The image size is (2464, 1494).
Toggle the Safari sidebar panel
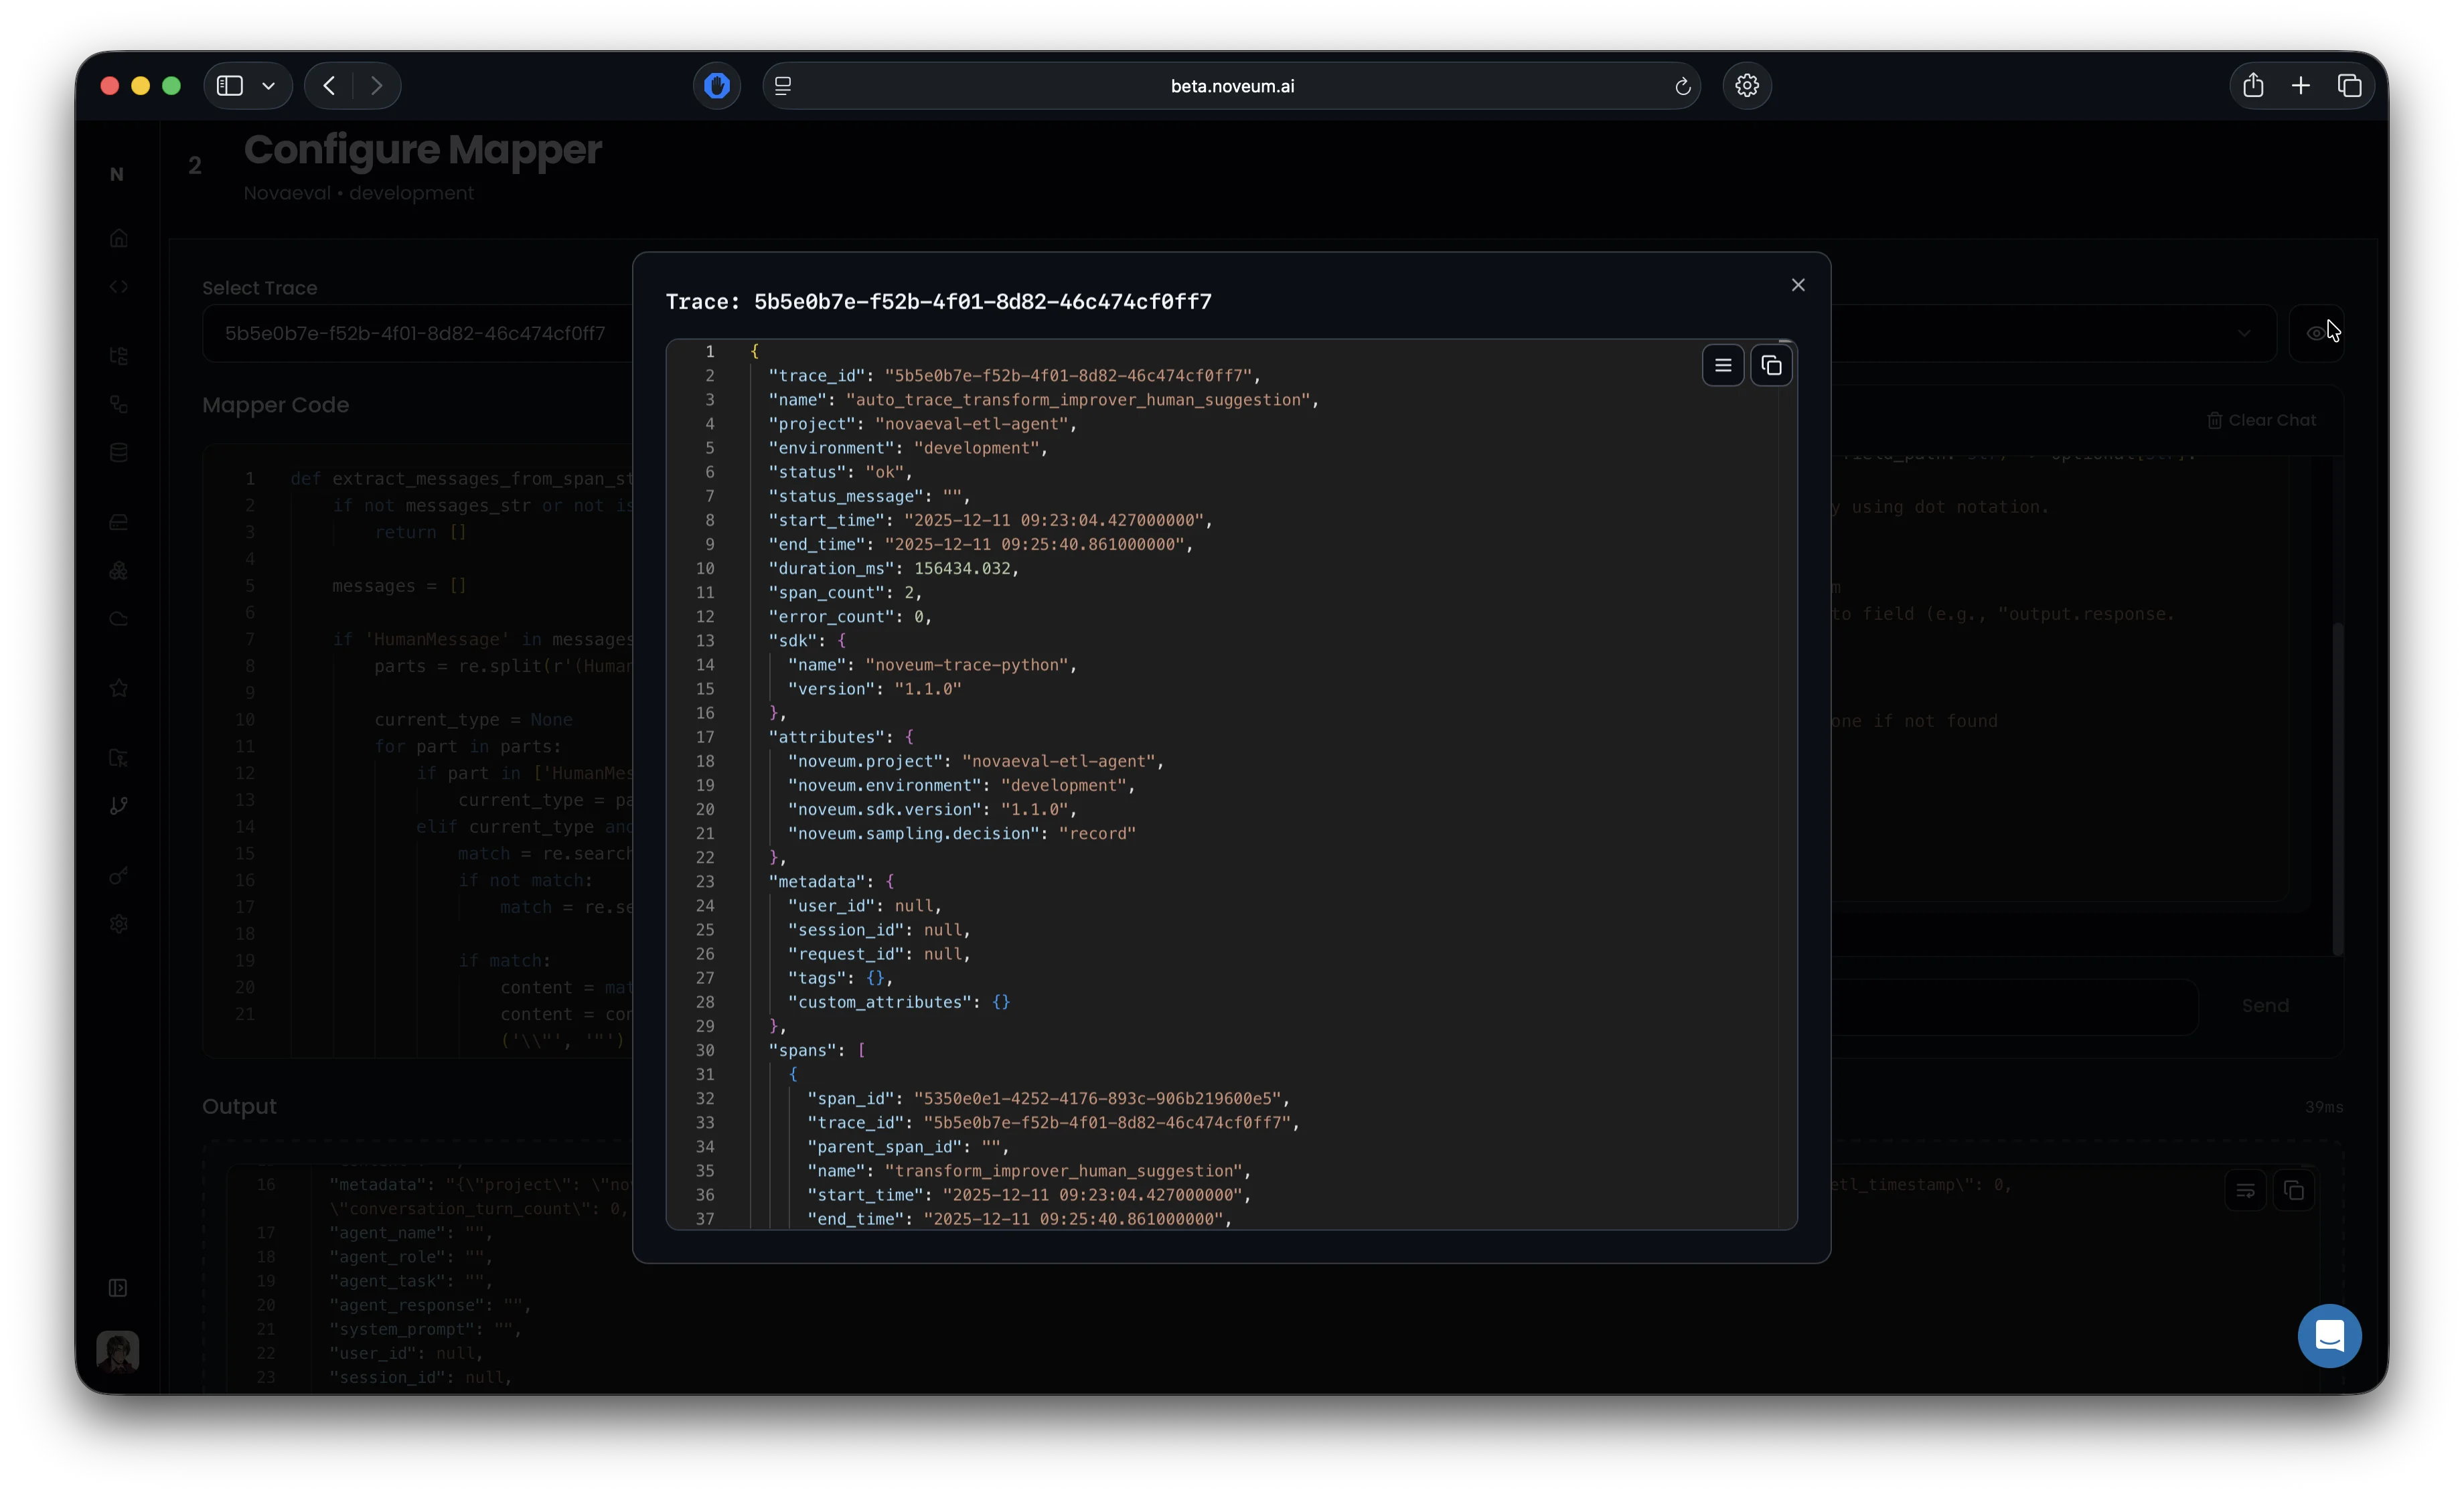(x=230, y=86)
